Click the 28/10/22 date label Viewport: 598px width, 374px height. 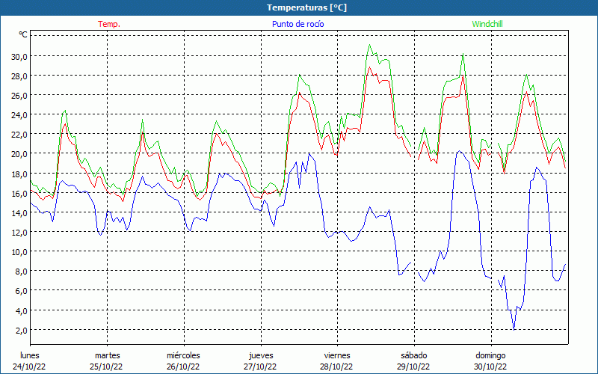point(337,367)
